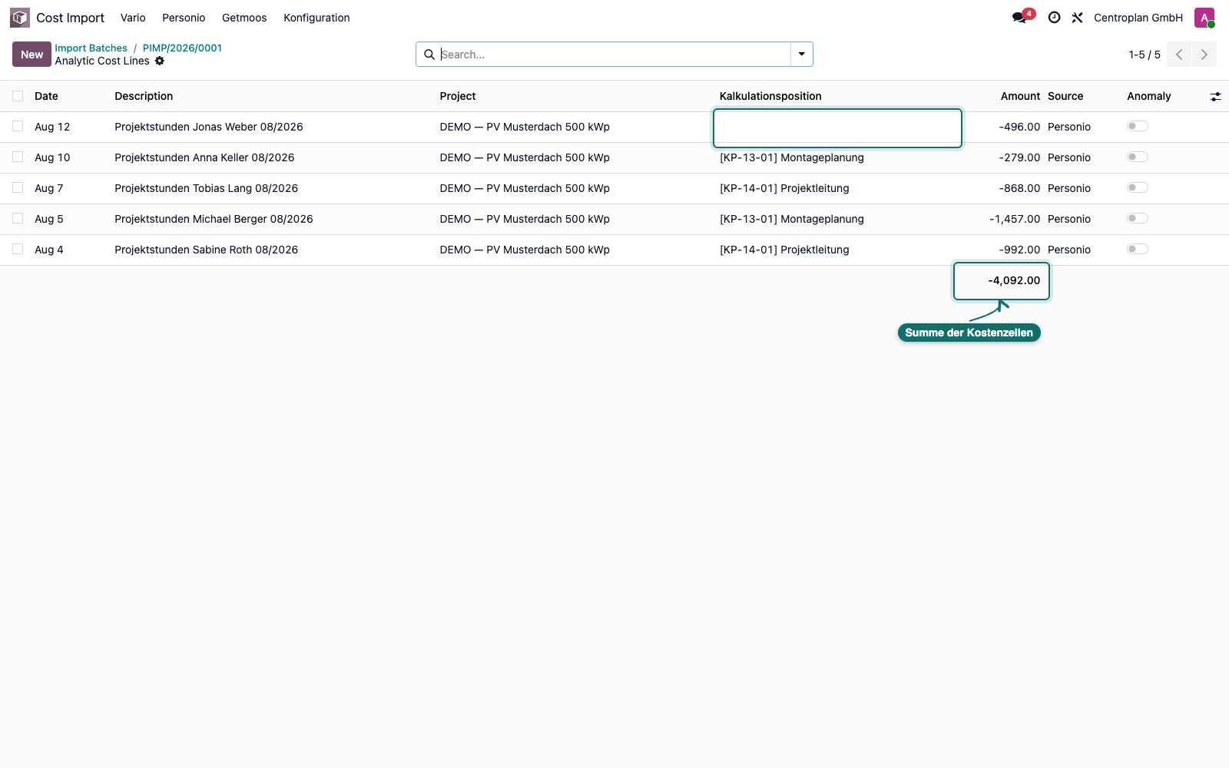Click the -868.00 amount cell

[1019, 188]
